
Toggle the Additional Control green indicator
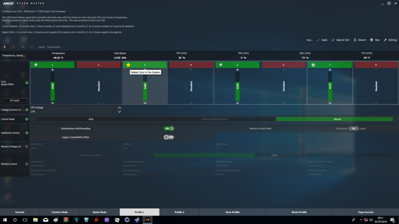click(x=27, y=133)
